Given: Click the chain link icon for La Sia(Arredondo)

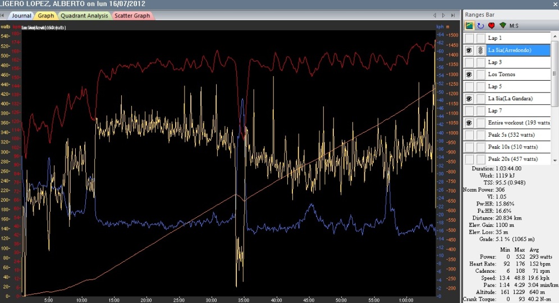Looking at the screenshot, I should (480, 50).
